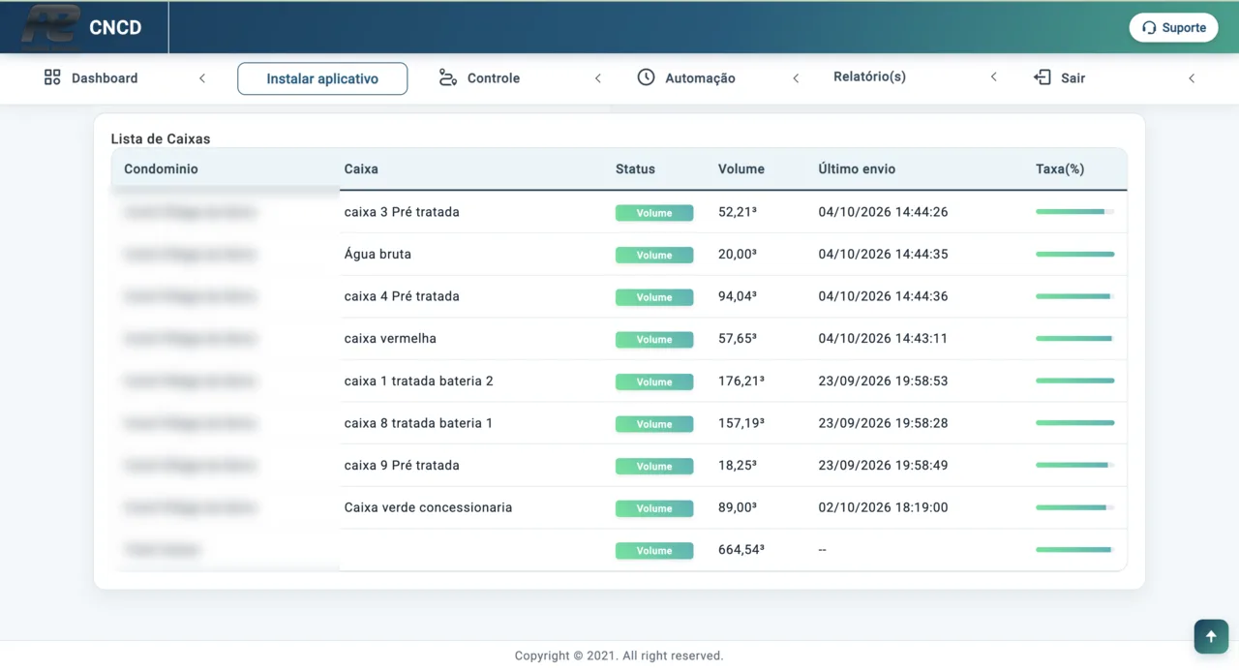Viewport: 1239px width, 671px height.
Task: Click the Taxa bar for Caixa verde concessionaria
Action: [x=1074, y=507]
